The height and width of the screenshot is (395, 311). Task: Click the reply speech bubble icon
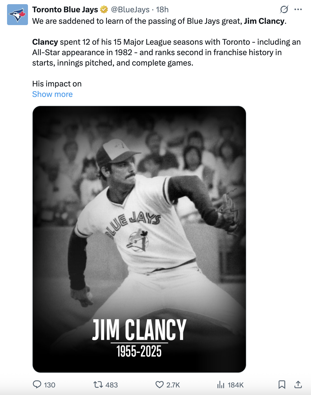tap(37, 385)
